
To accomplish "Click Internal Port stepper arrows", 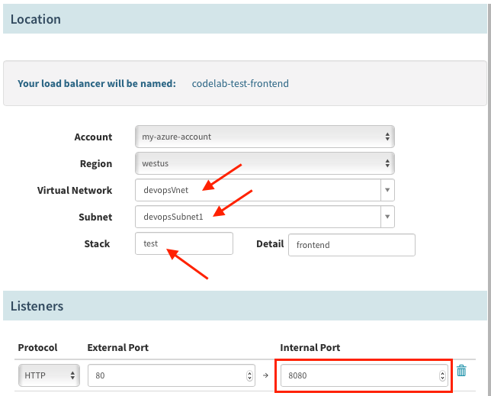I will pyautogui.click(x=442, y=375).
